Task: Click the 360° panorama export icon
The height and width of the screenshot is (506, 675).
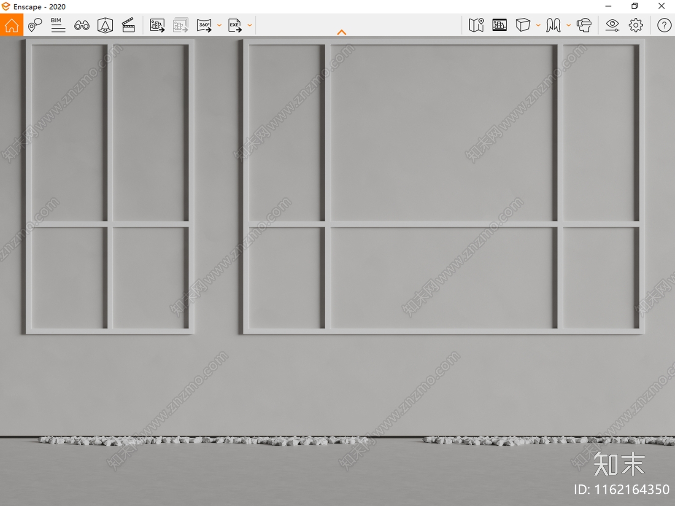Action: (204, 25)
